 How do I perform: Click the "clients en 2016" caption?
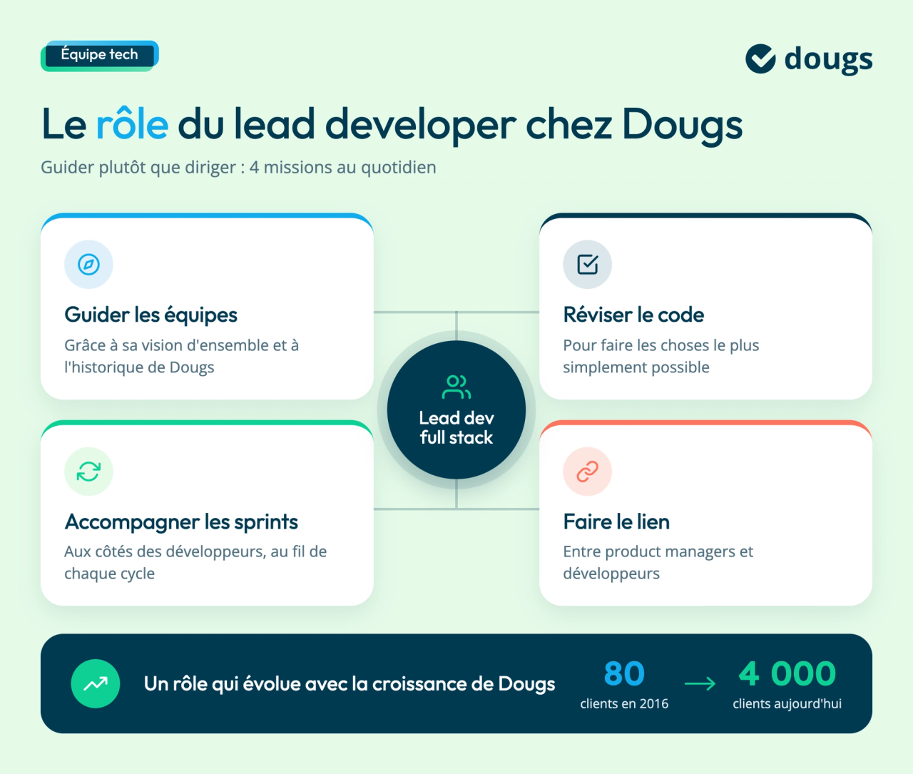pos(624,704)
